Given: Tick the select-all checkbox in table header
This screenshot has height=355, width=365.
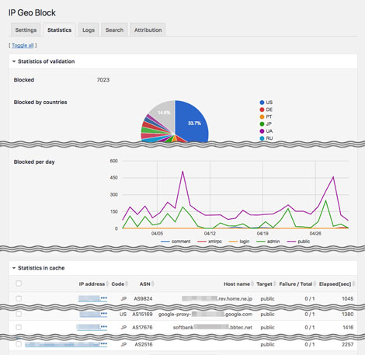Looking at the screenshot, I should 19,284.
